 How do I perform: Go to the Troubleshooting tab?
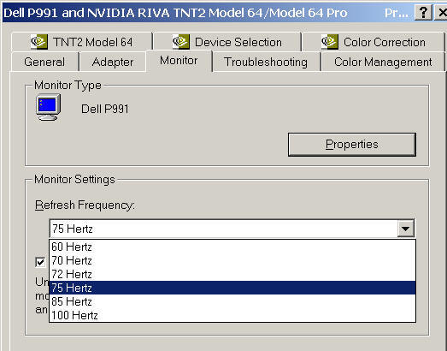tap(266, 62)
